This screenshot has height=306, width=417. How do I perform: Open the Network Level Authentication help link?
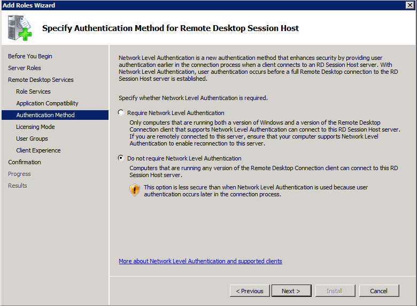pos(200,261)
